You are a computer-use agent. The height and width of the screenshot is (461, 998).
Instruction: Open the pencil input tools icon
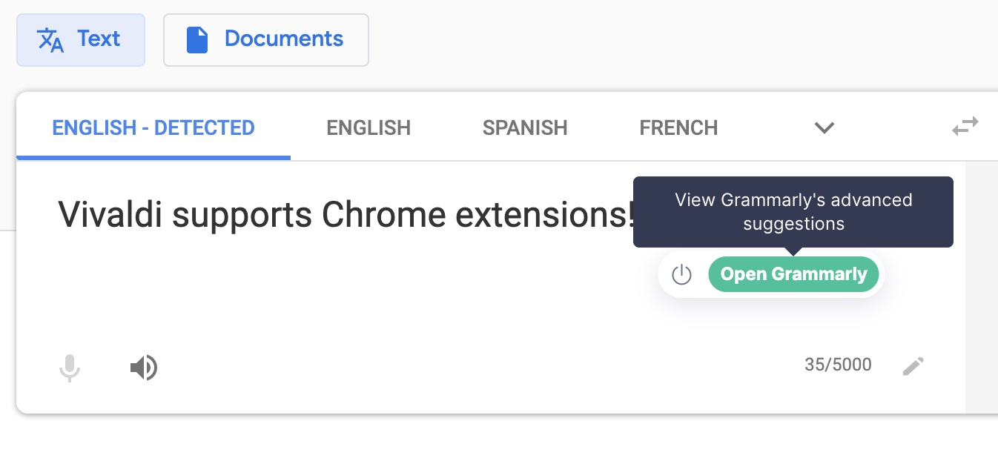[913, 366]
